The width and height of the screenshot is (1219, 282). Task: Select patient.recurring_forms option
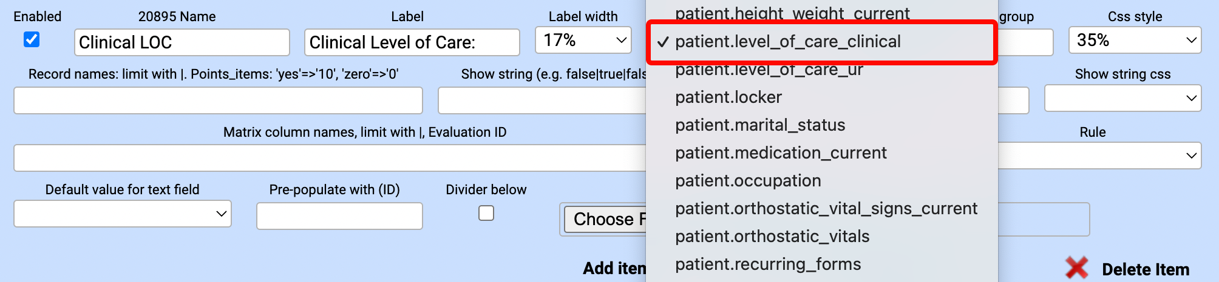point(768,264)
